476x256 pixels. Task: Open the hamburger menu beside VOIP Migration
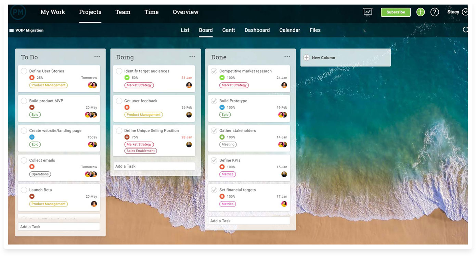click(x=11, y=30)
